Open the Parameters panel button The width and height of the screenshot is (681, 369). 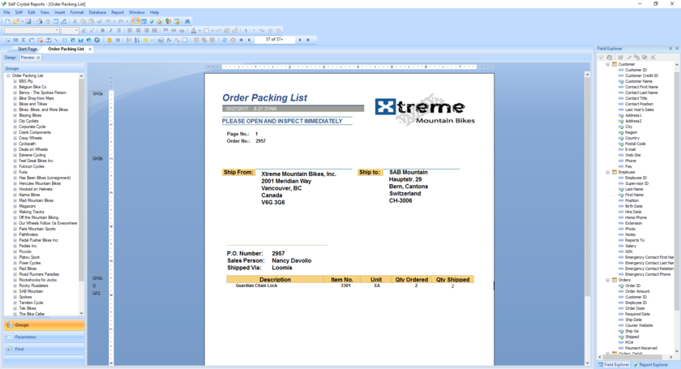click(44, 337)
